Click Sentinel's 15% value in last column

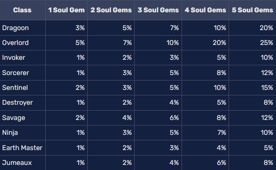pos(268,87)
